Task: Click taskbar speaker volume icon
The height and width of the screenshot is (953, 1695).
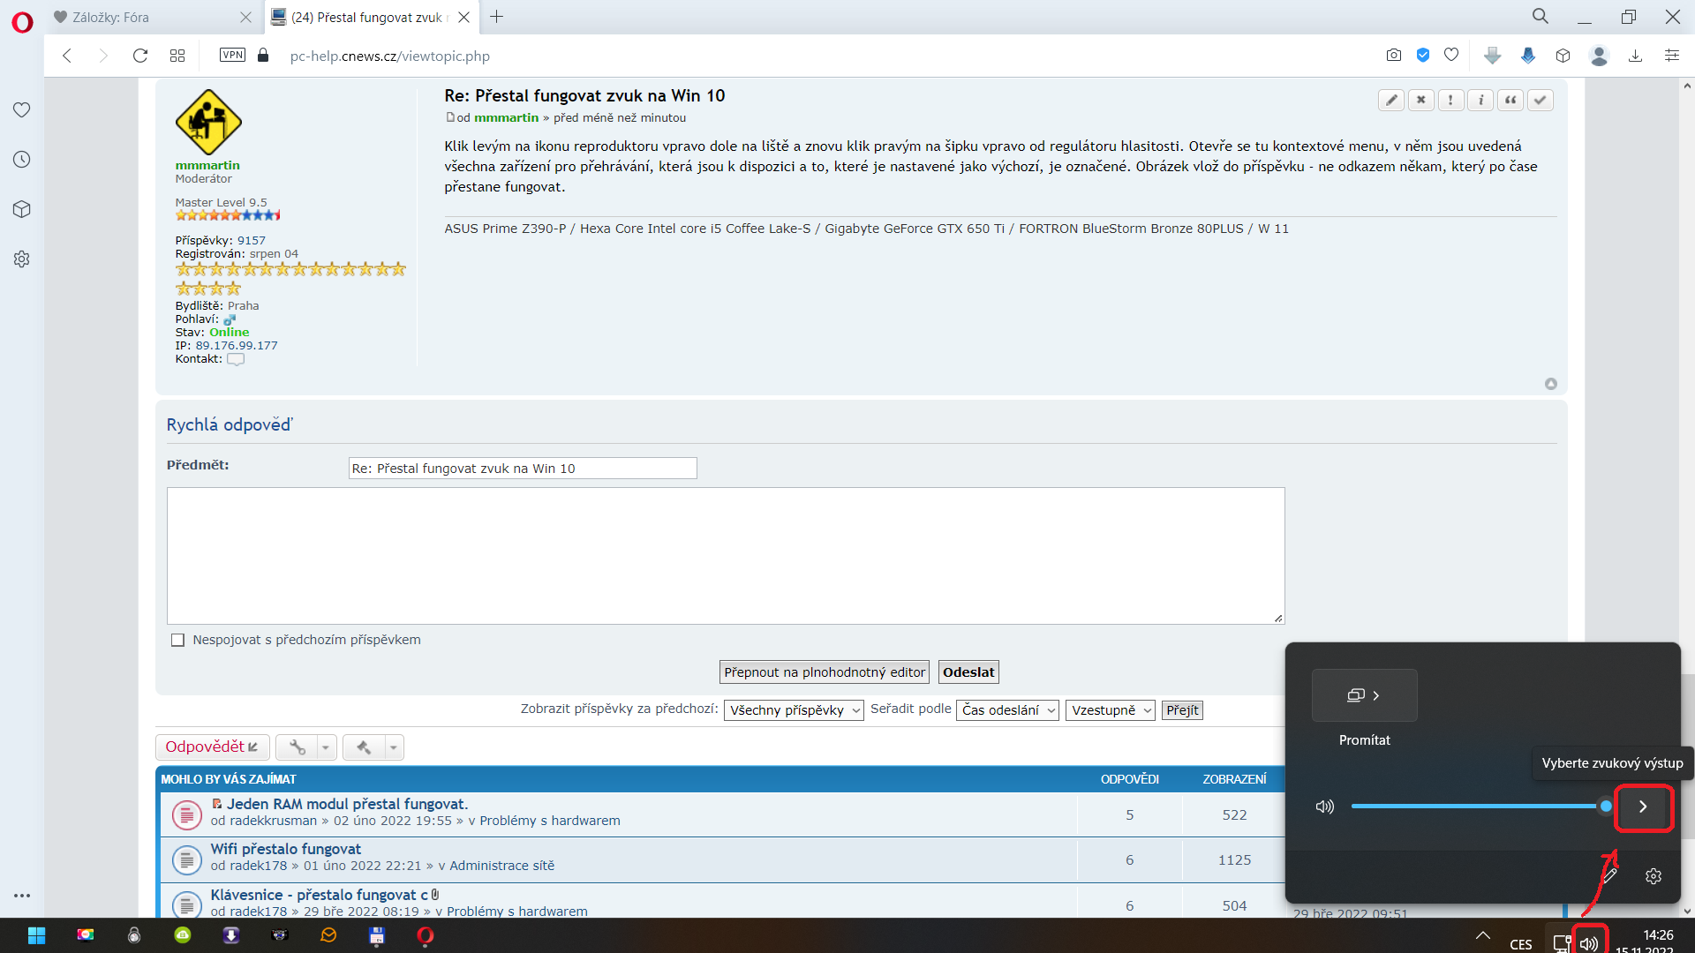Action: (x=1589, y=943)
